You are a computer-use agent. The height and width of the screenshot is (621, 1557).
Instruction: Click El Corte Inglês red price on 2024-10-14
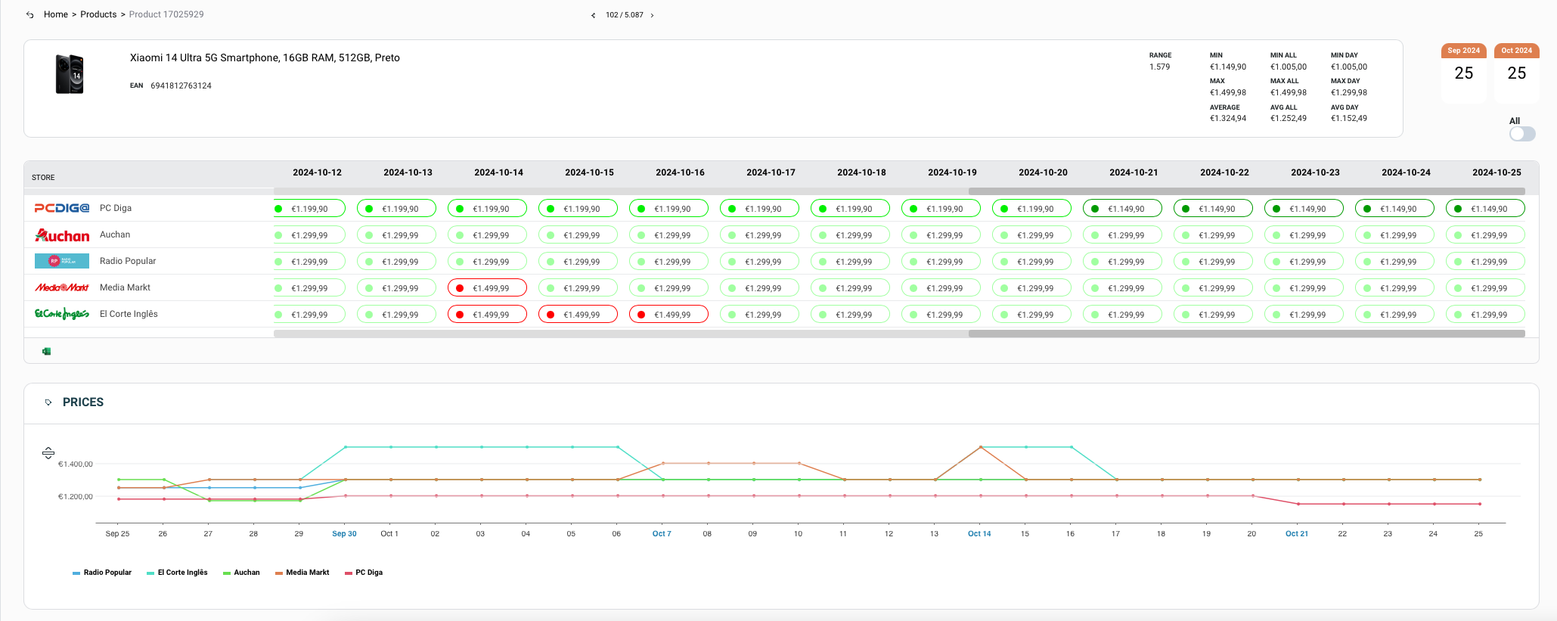pos(487,315)
